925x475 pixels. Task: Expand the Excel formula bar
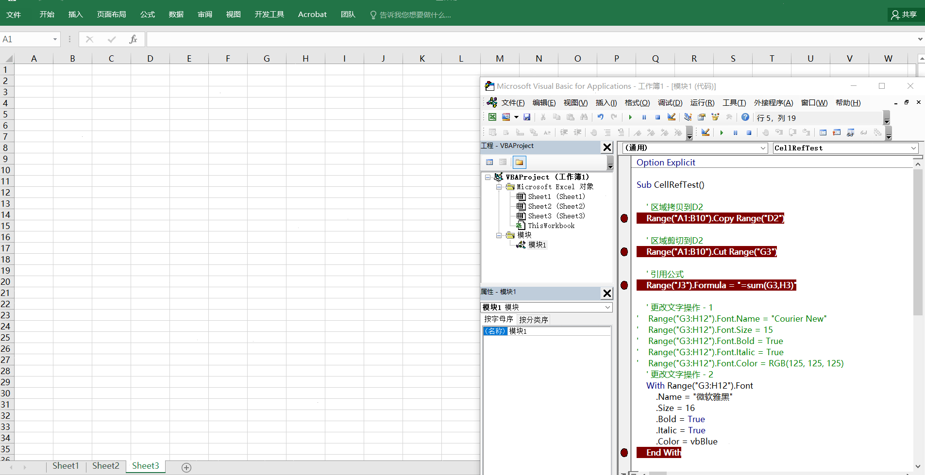click(920, 39)
